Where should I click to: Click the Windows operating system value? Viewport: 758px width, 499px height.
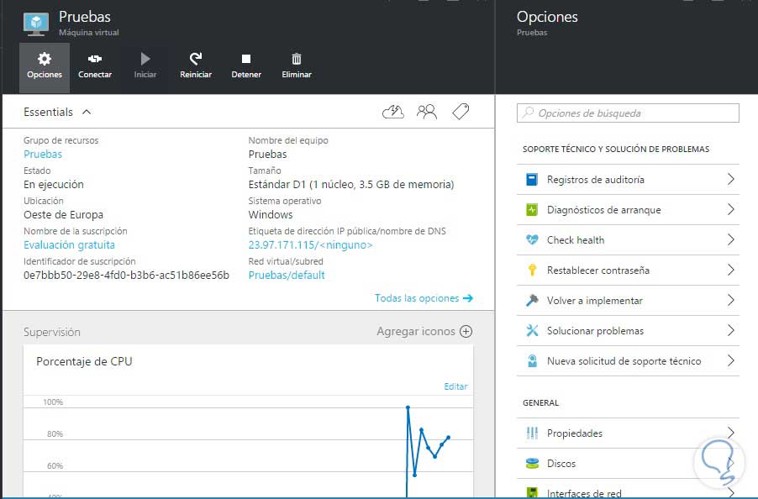coord(271,215)
